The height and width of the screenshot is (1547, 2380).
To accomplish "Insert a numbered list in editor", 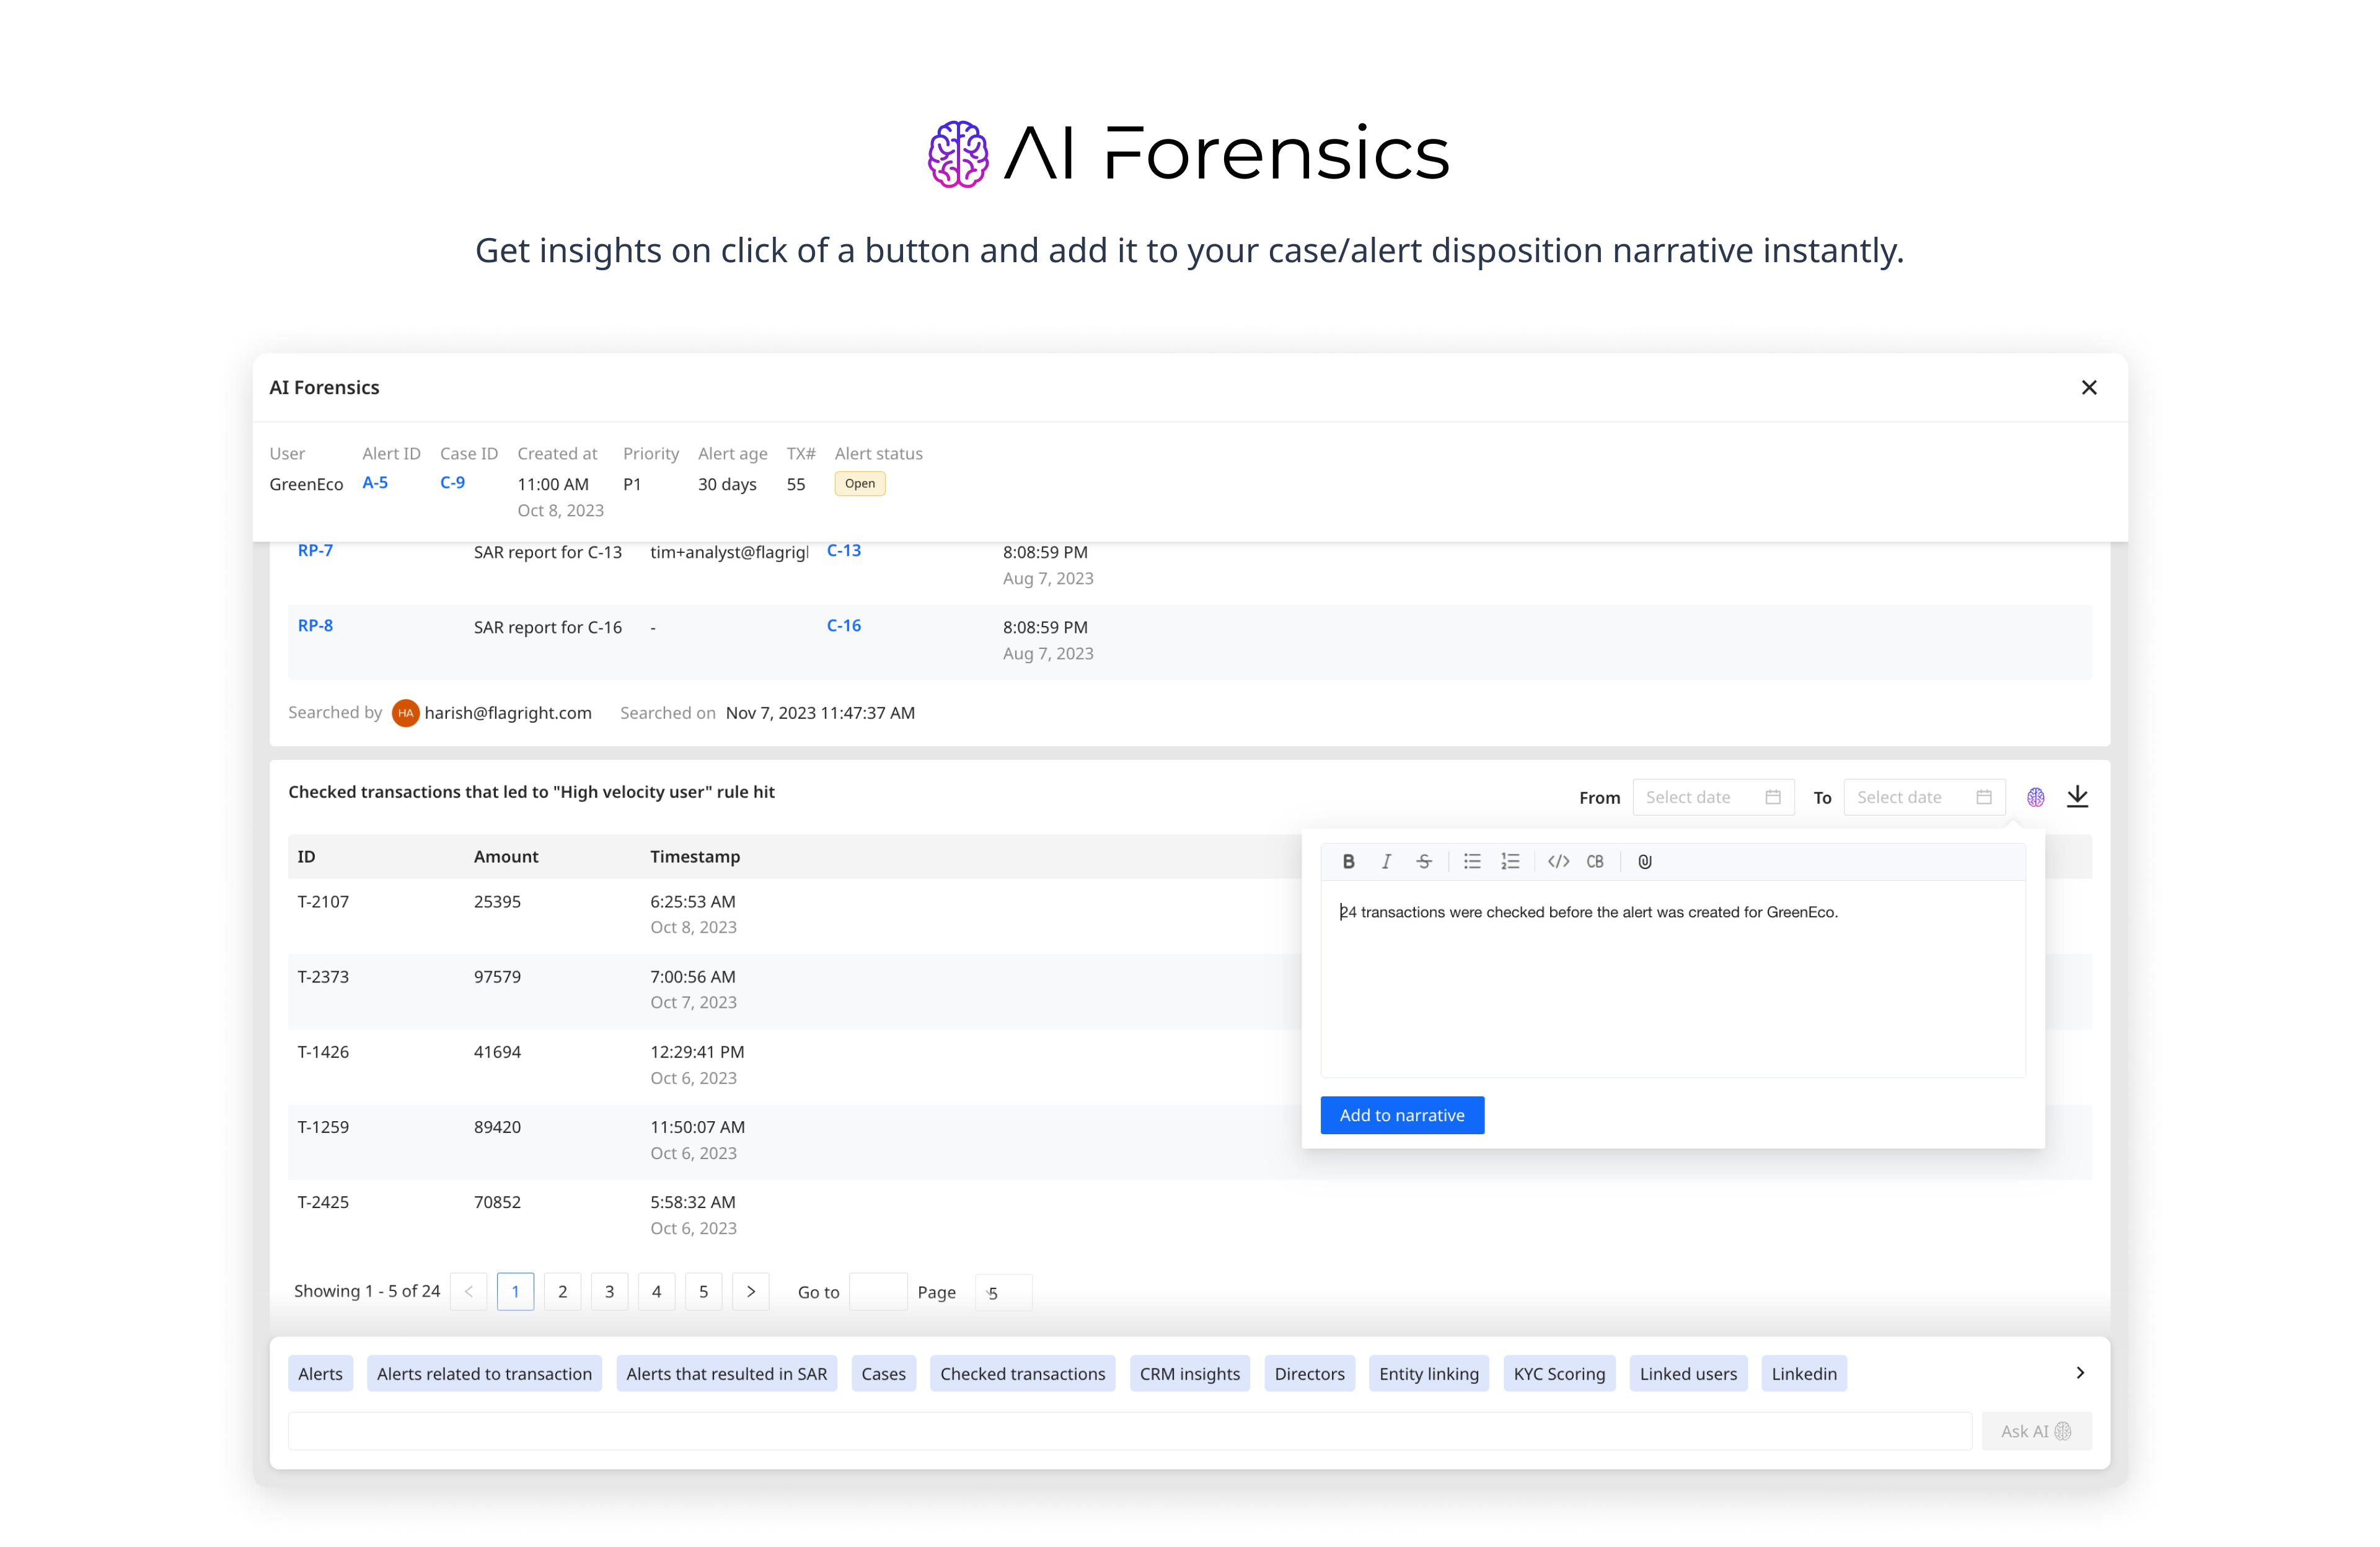I will (x=1510, y=861).
